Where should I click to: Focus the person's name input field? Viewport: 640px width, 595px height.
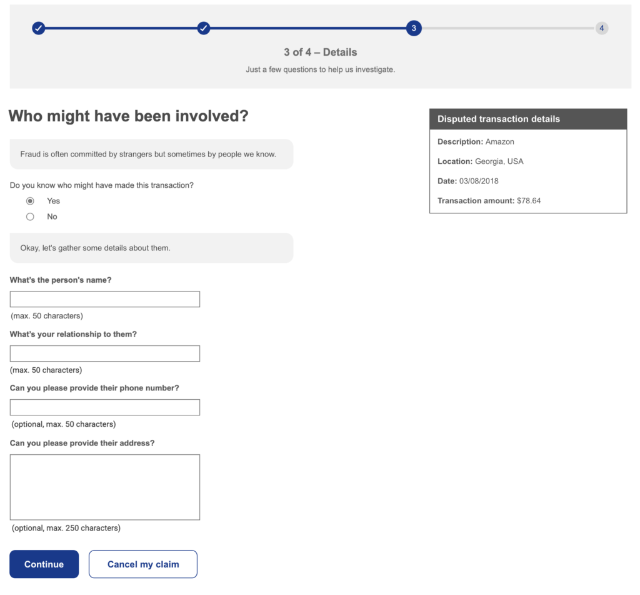(105, 299)
